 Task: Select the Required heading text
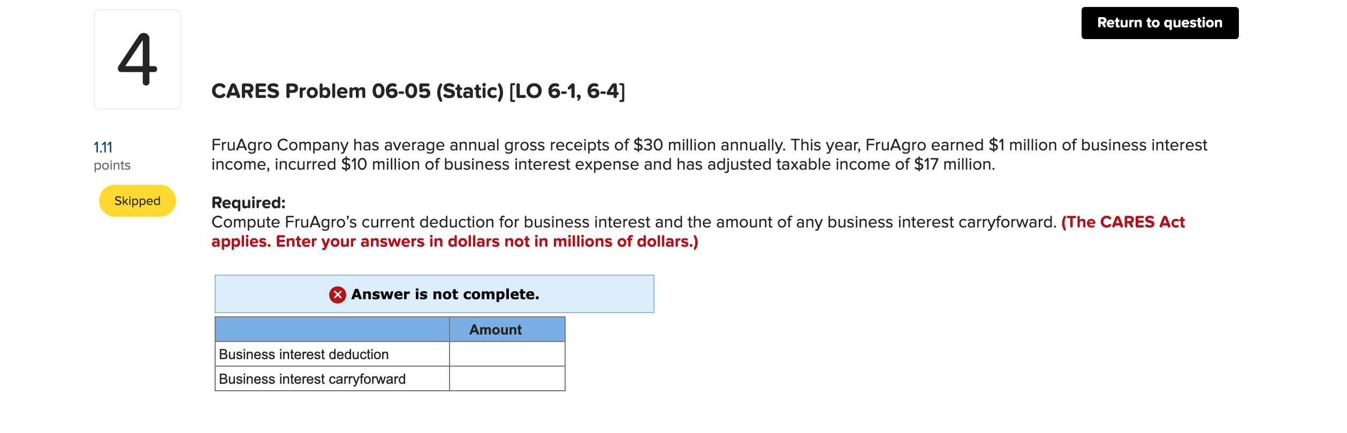tap(248, 202)
